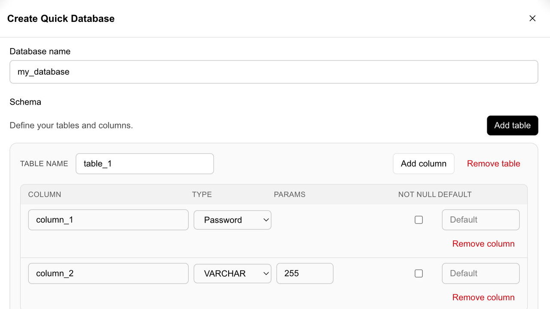Viewport: 550px width, 309px height.
Task: Edit the column_1 name field
Action: click(x=108, y=220)
